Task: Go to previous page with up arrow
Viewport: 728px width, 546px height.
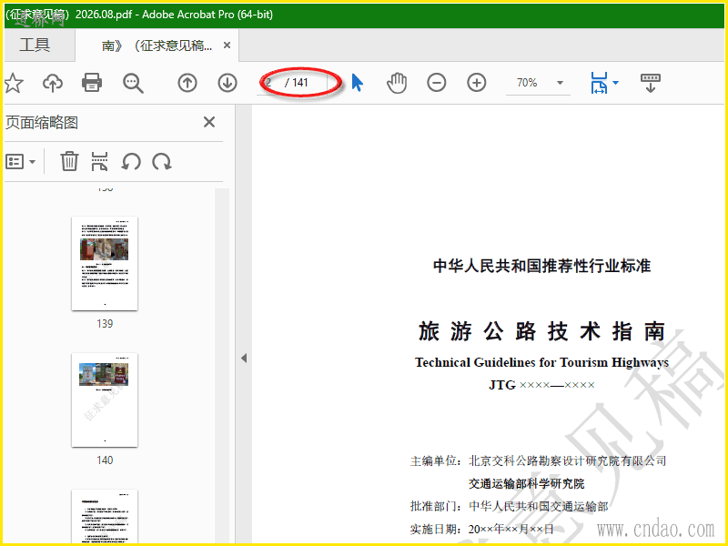Action: [x=187, y=83]
